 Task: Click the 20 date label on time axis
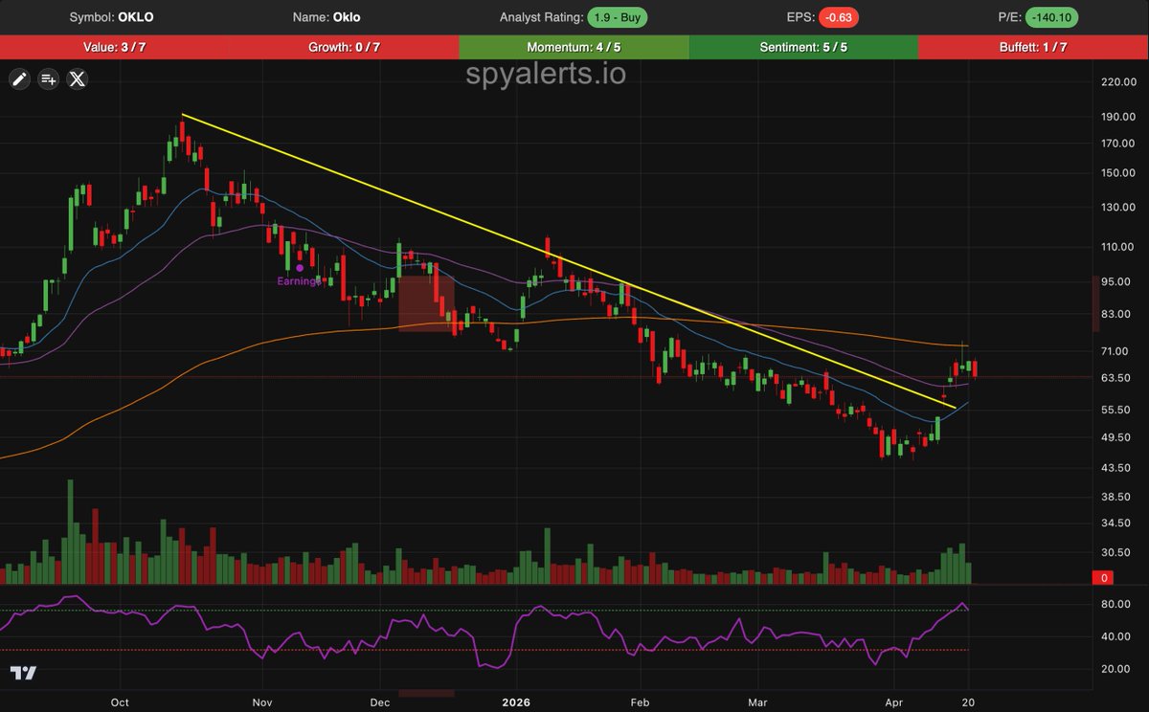968,701
